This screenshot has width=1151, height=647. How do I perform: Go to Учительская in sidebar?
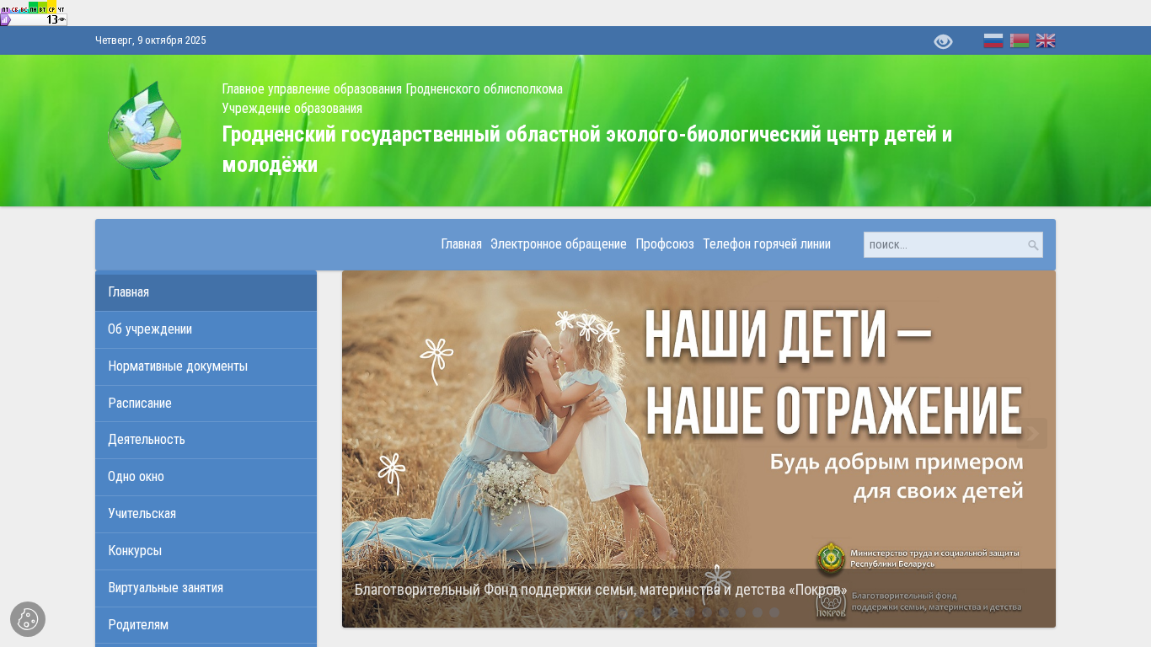click(206, 514)
